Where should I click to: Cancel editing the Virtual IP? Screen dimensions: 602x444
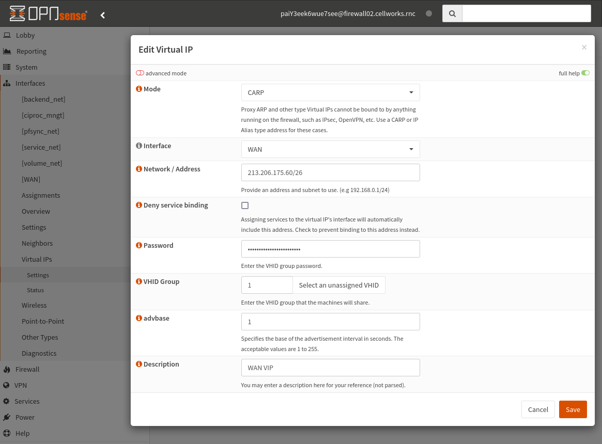click(x=538, y=409)
